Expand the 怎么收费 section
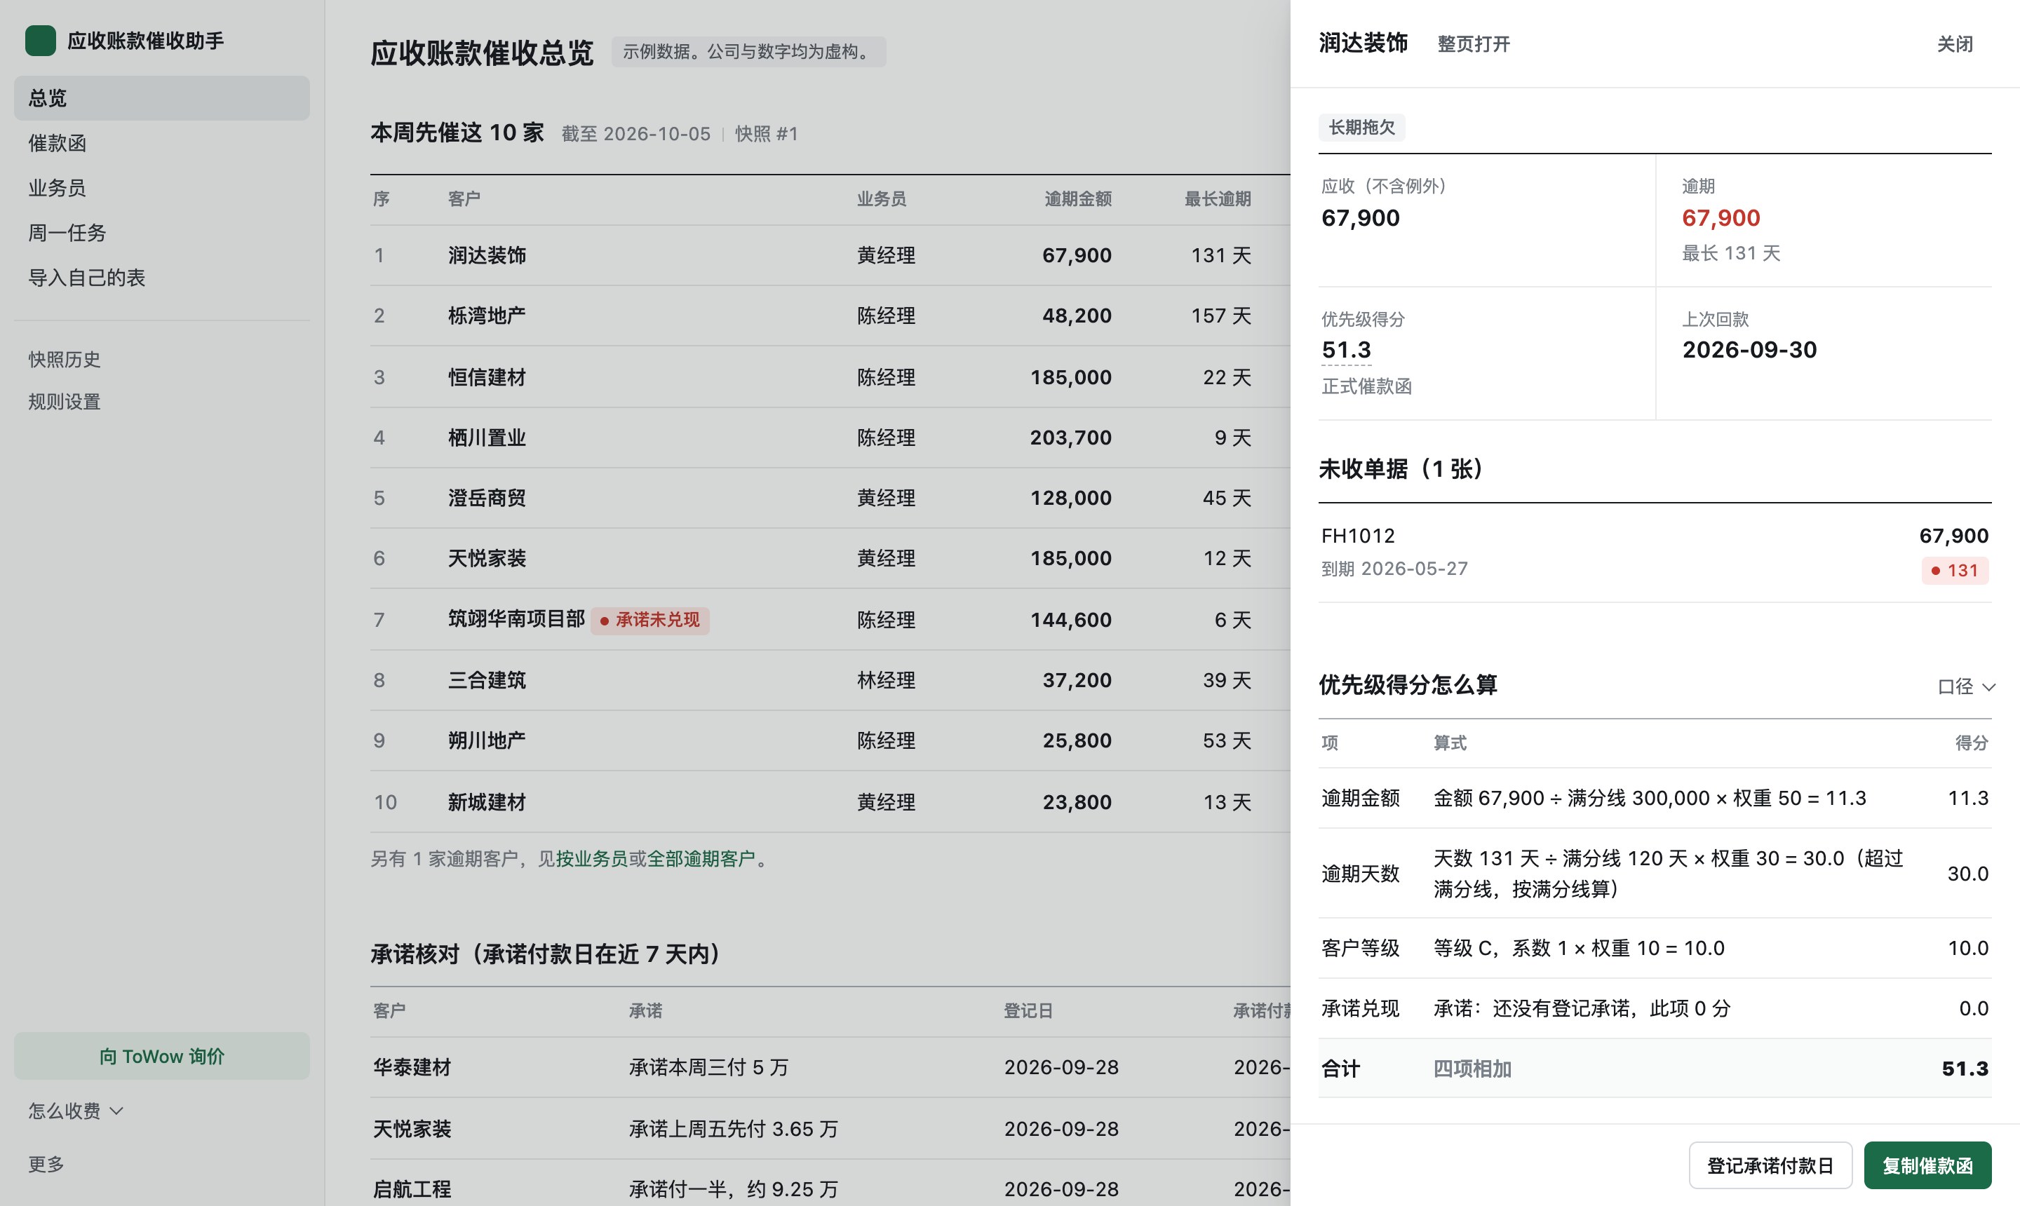The width and height of the screenshot is (2020, 1206). click(x=76, y=1110)
